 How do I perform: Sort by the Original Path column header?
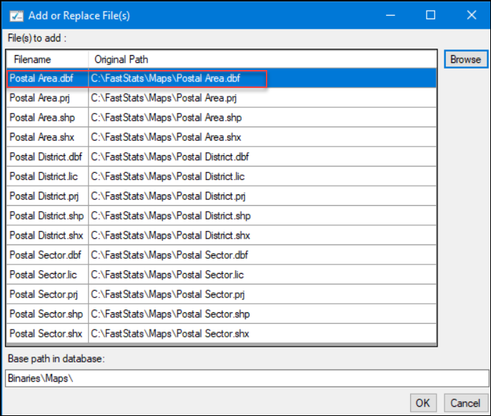click(x=121, y=59)
